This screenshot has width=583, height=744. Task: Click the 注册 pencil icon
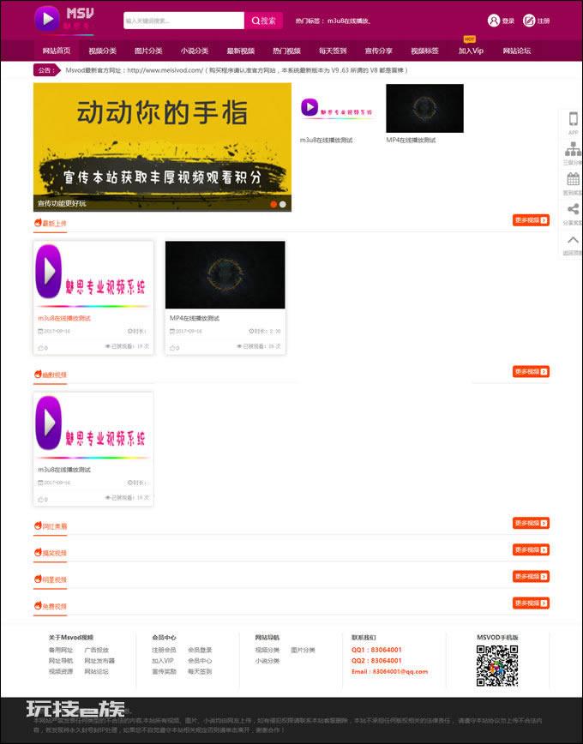[x=529, y=21]
